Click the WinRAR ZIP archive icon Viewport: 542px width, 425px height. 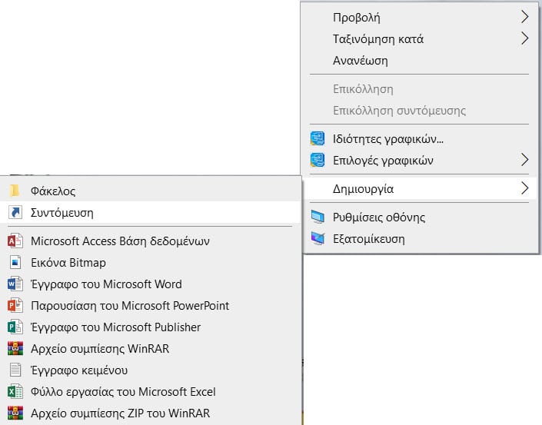click(15, 413)
